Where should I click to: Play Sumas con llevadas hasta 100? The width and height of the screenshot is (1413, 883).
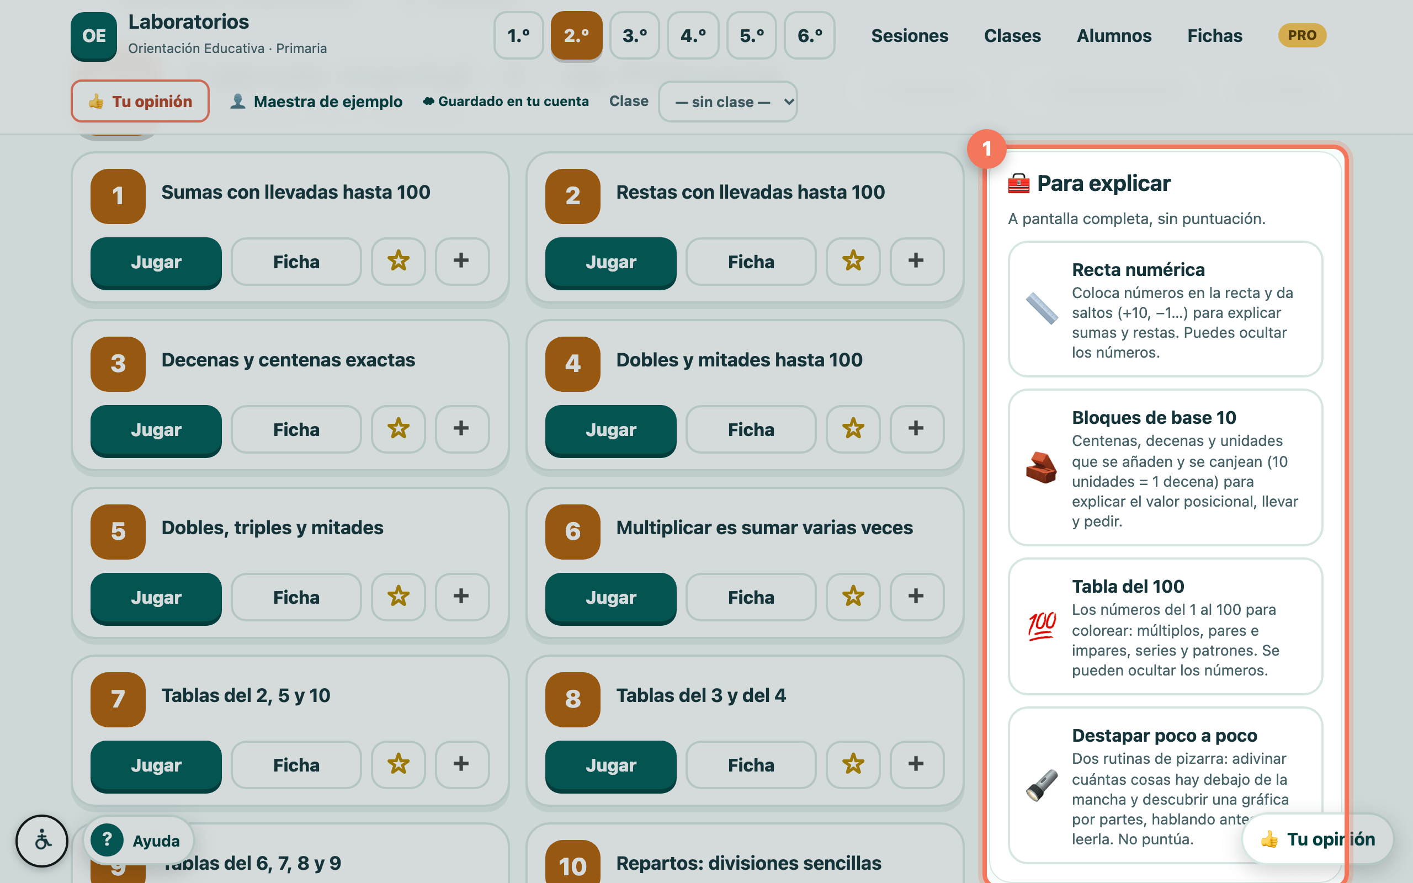click(x=156, y=262)
